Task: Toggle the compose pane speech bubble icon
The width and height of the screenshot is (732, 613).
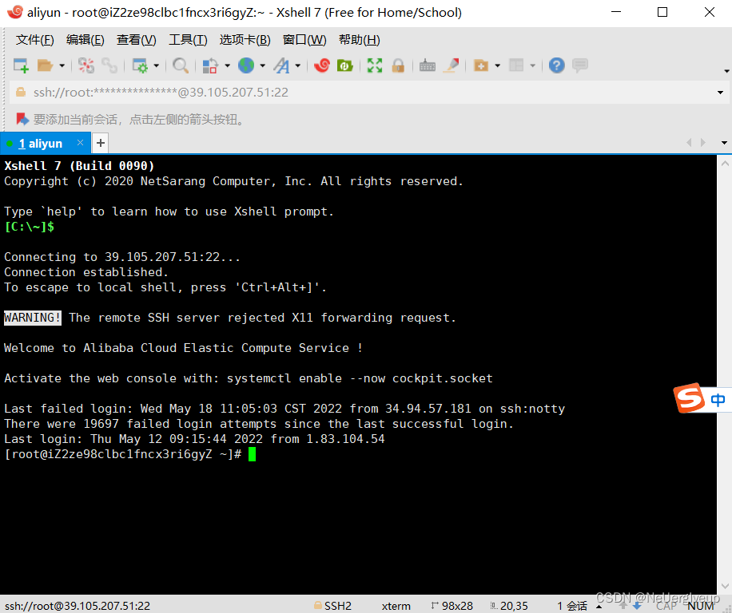Action: pos(579,65)
